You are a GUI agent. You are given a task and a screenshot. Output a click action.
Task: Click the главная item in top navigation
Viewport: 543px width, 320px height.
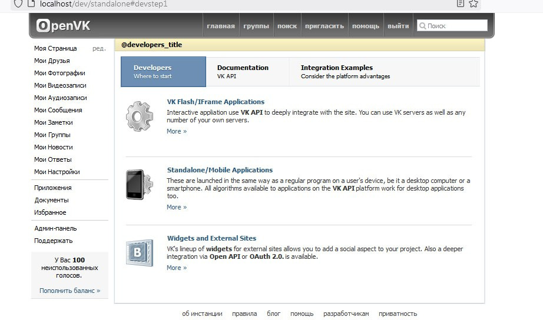[x=221, y=26]
